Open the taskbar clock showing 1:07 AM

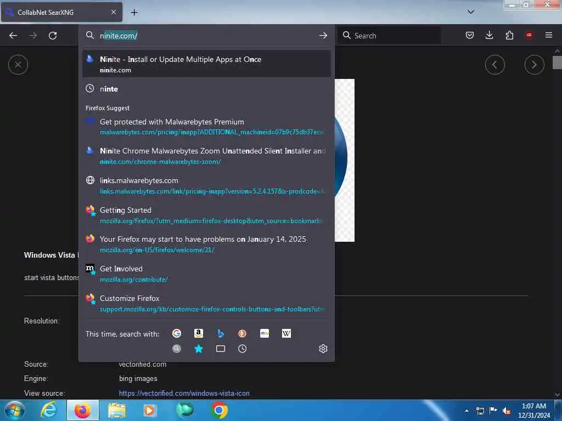click(x=534, y=411)
